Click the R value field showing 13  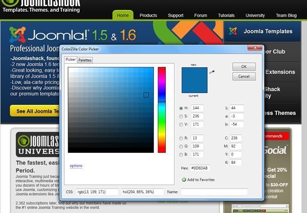pyautogui.click(x=197, y=138)
